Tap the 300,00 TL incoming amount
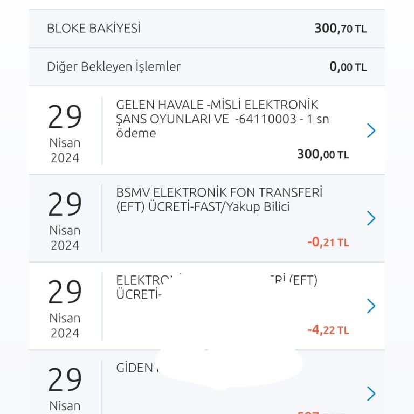Viewport: 414px width, 414px height. (323, 155)
